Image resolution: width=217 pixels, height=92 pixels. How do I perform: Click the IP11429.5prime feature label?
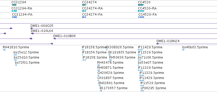click(150, 47)
